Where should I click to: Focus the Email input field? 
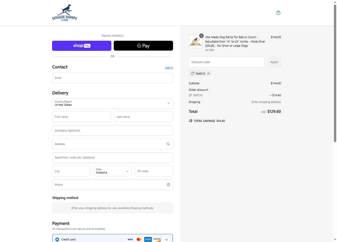coord(112,78)
